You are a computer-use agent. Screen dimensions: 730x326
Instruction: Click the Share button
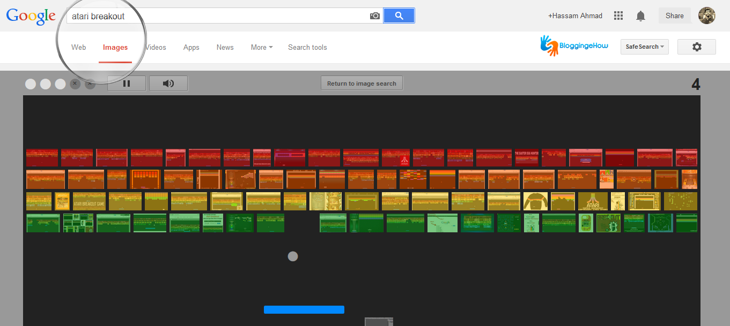pos(674,16)
